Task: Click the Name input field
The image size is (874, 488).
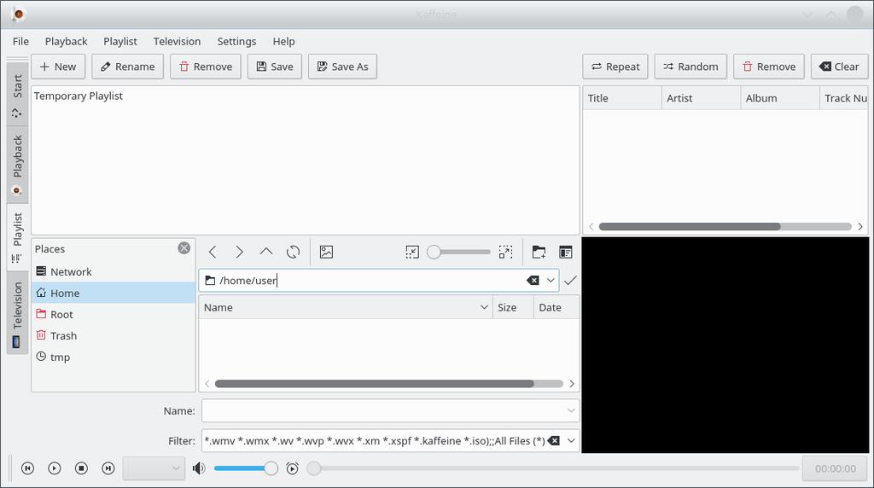Action: coord(390,410)
